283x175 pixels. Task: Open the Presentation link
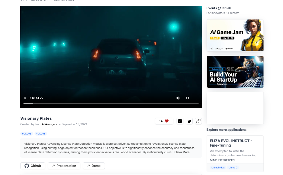point(64,166)
